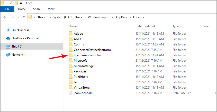Image resolution: width=217 pixels, height=112 pixels.
Task: Sort files by Date modified column
Action: [145, 26]
